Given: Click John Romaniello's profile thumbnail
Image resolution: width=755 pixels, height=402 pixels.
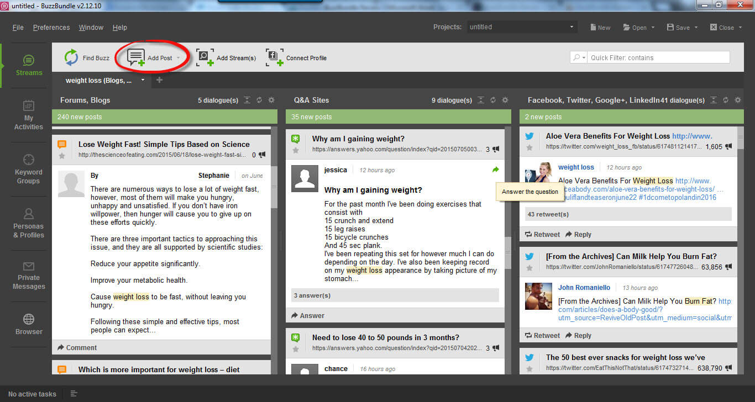Looking at the screenshot, I should (538, 296).
